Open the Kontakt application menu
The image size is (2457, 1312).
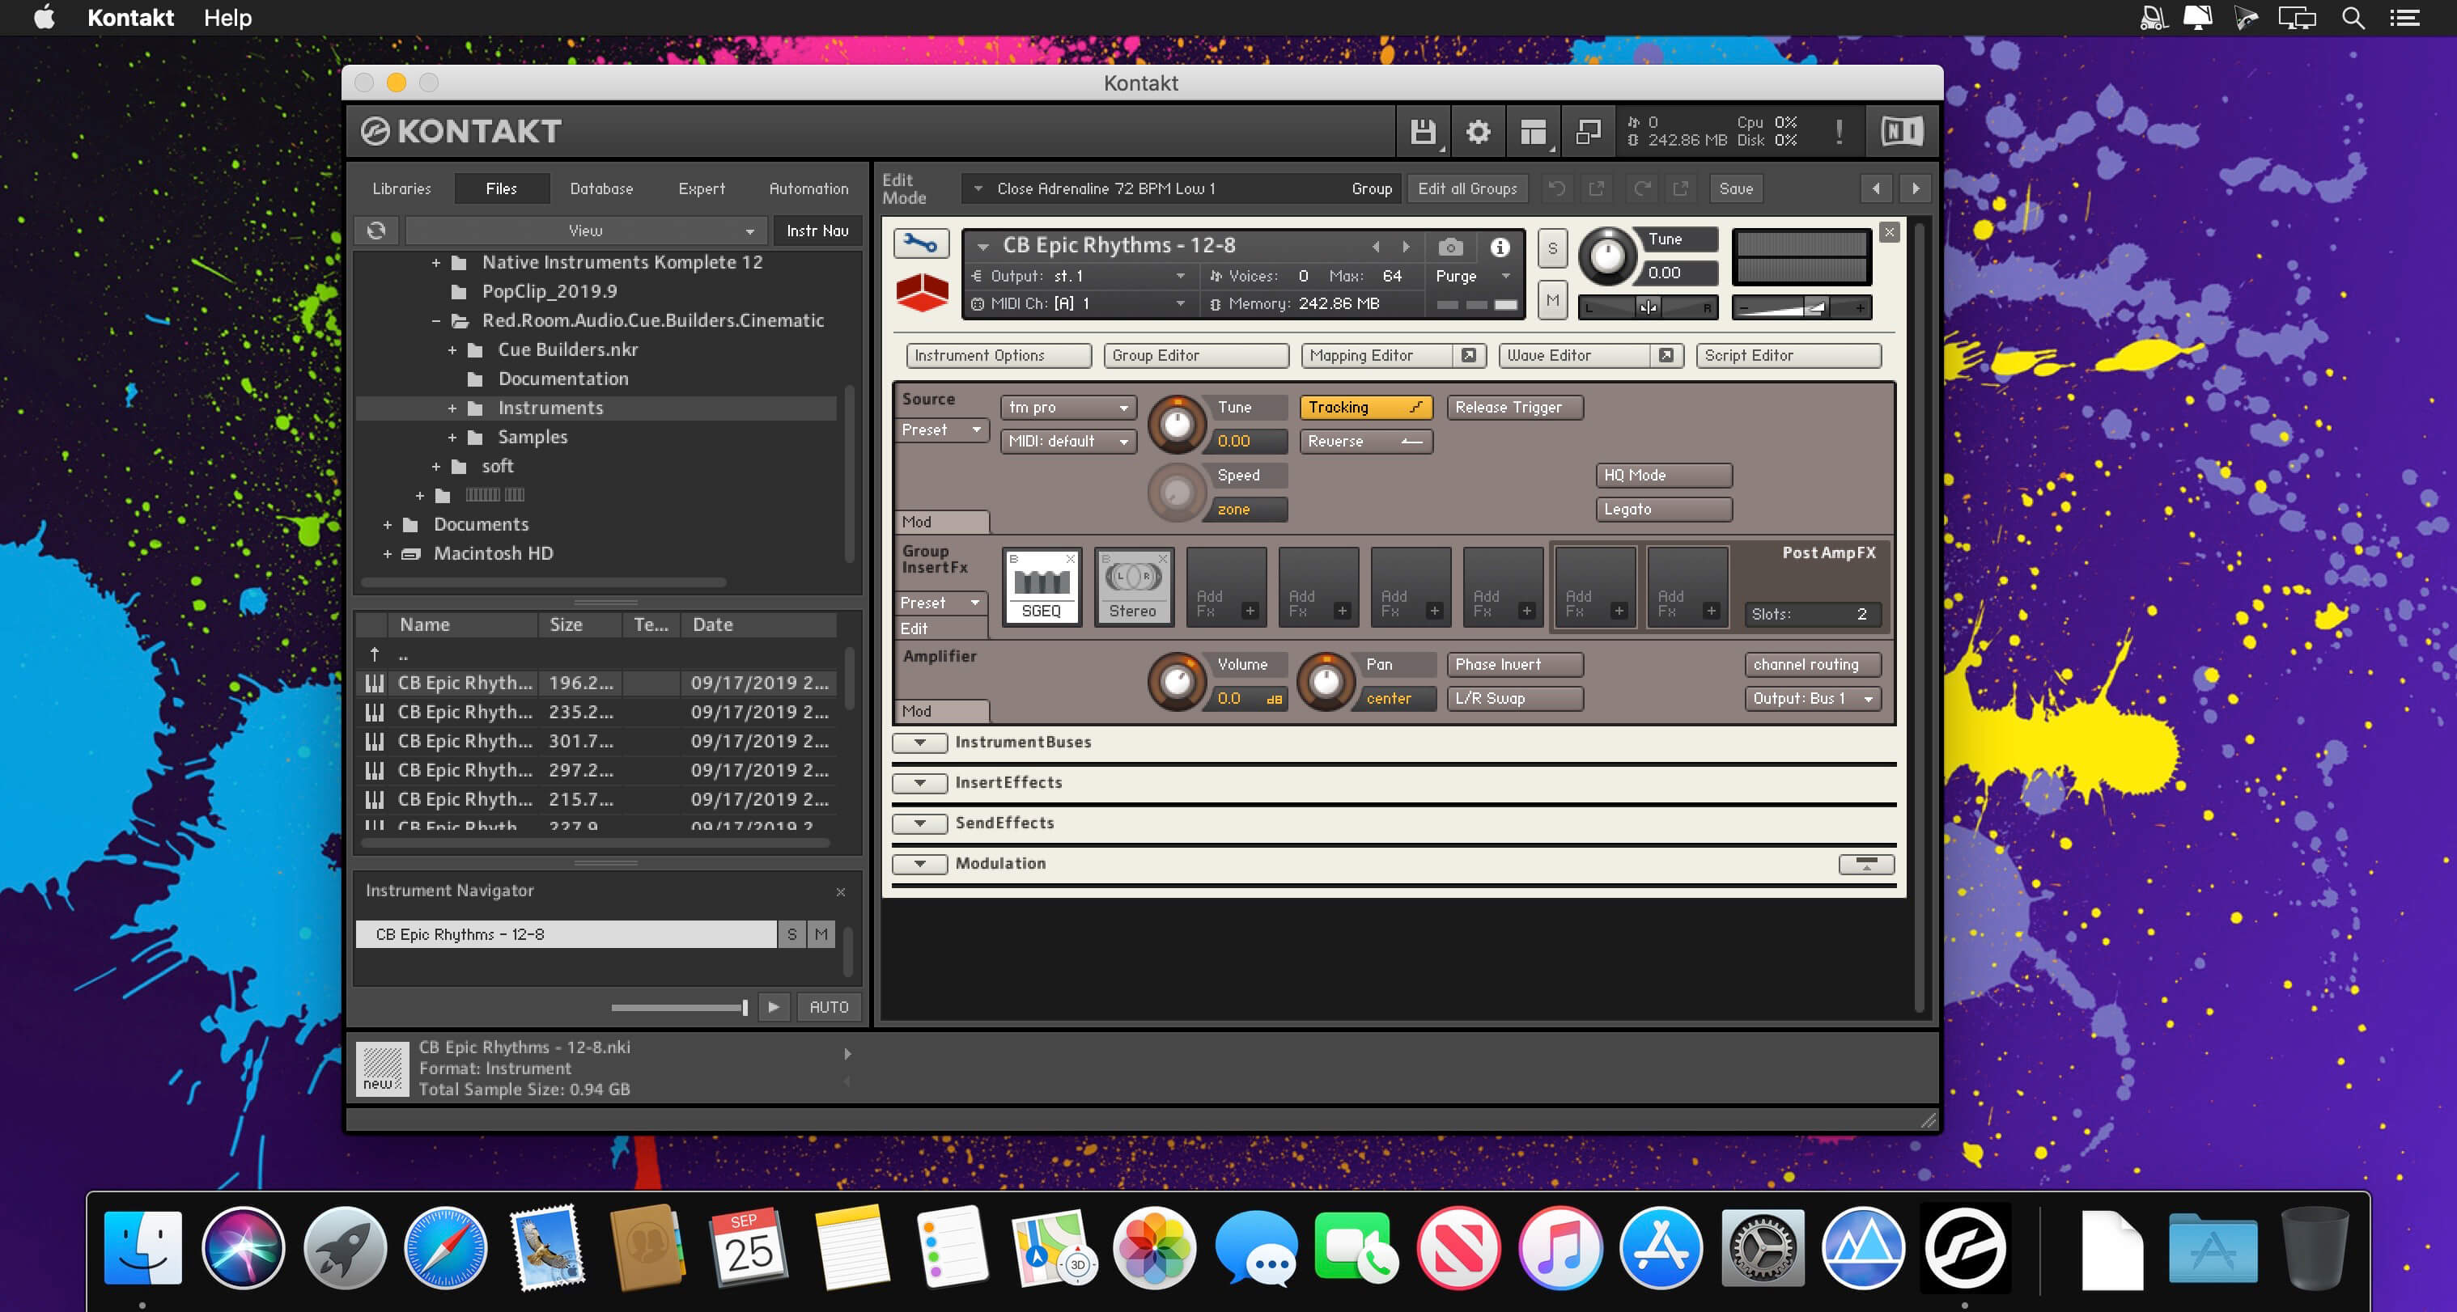[130, 18]
